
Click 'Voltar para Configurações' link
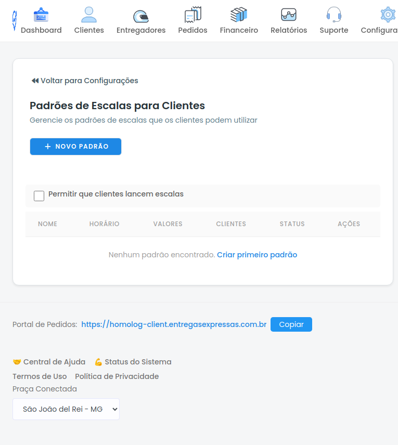[83, 81]
